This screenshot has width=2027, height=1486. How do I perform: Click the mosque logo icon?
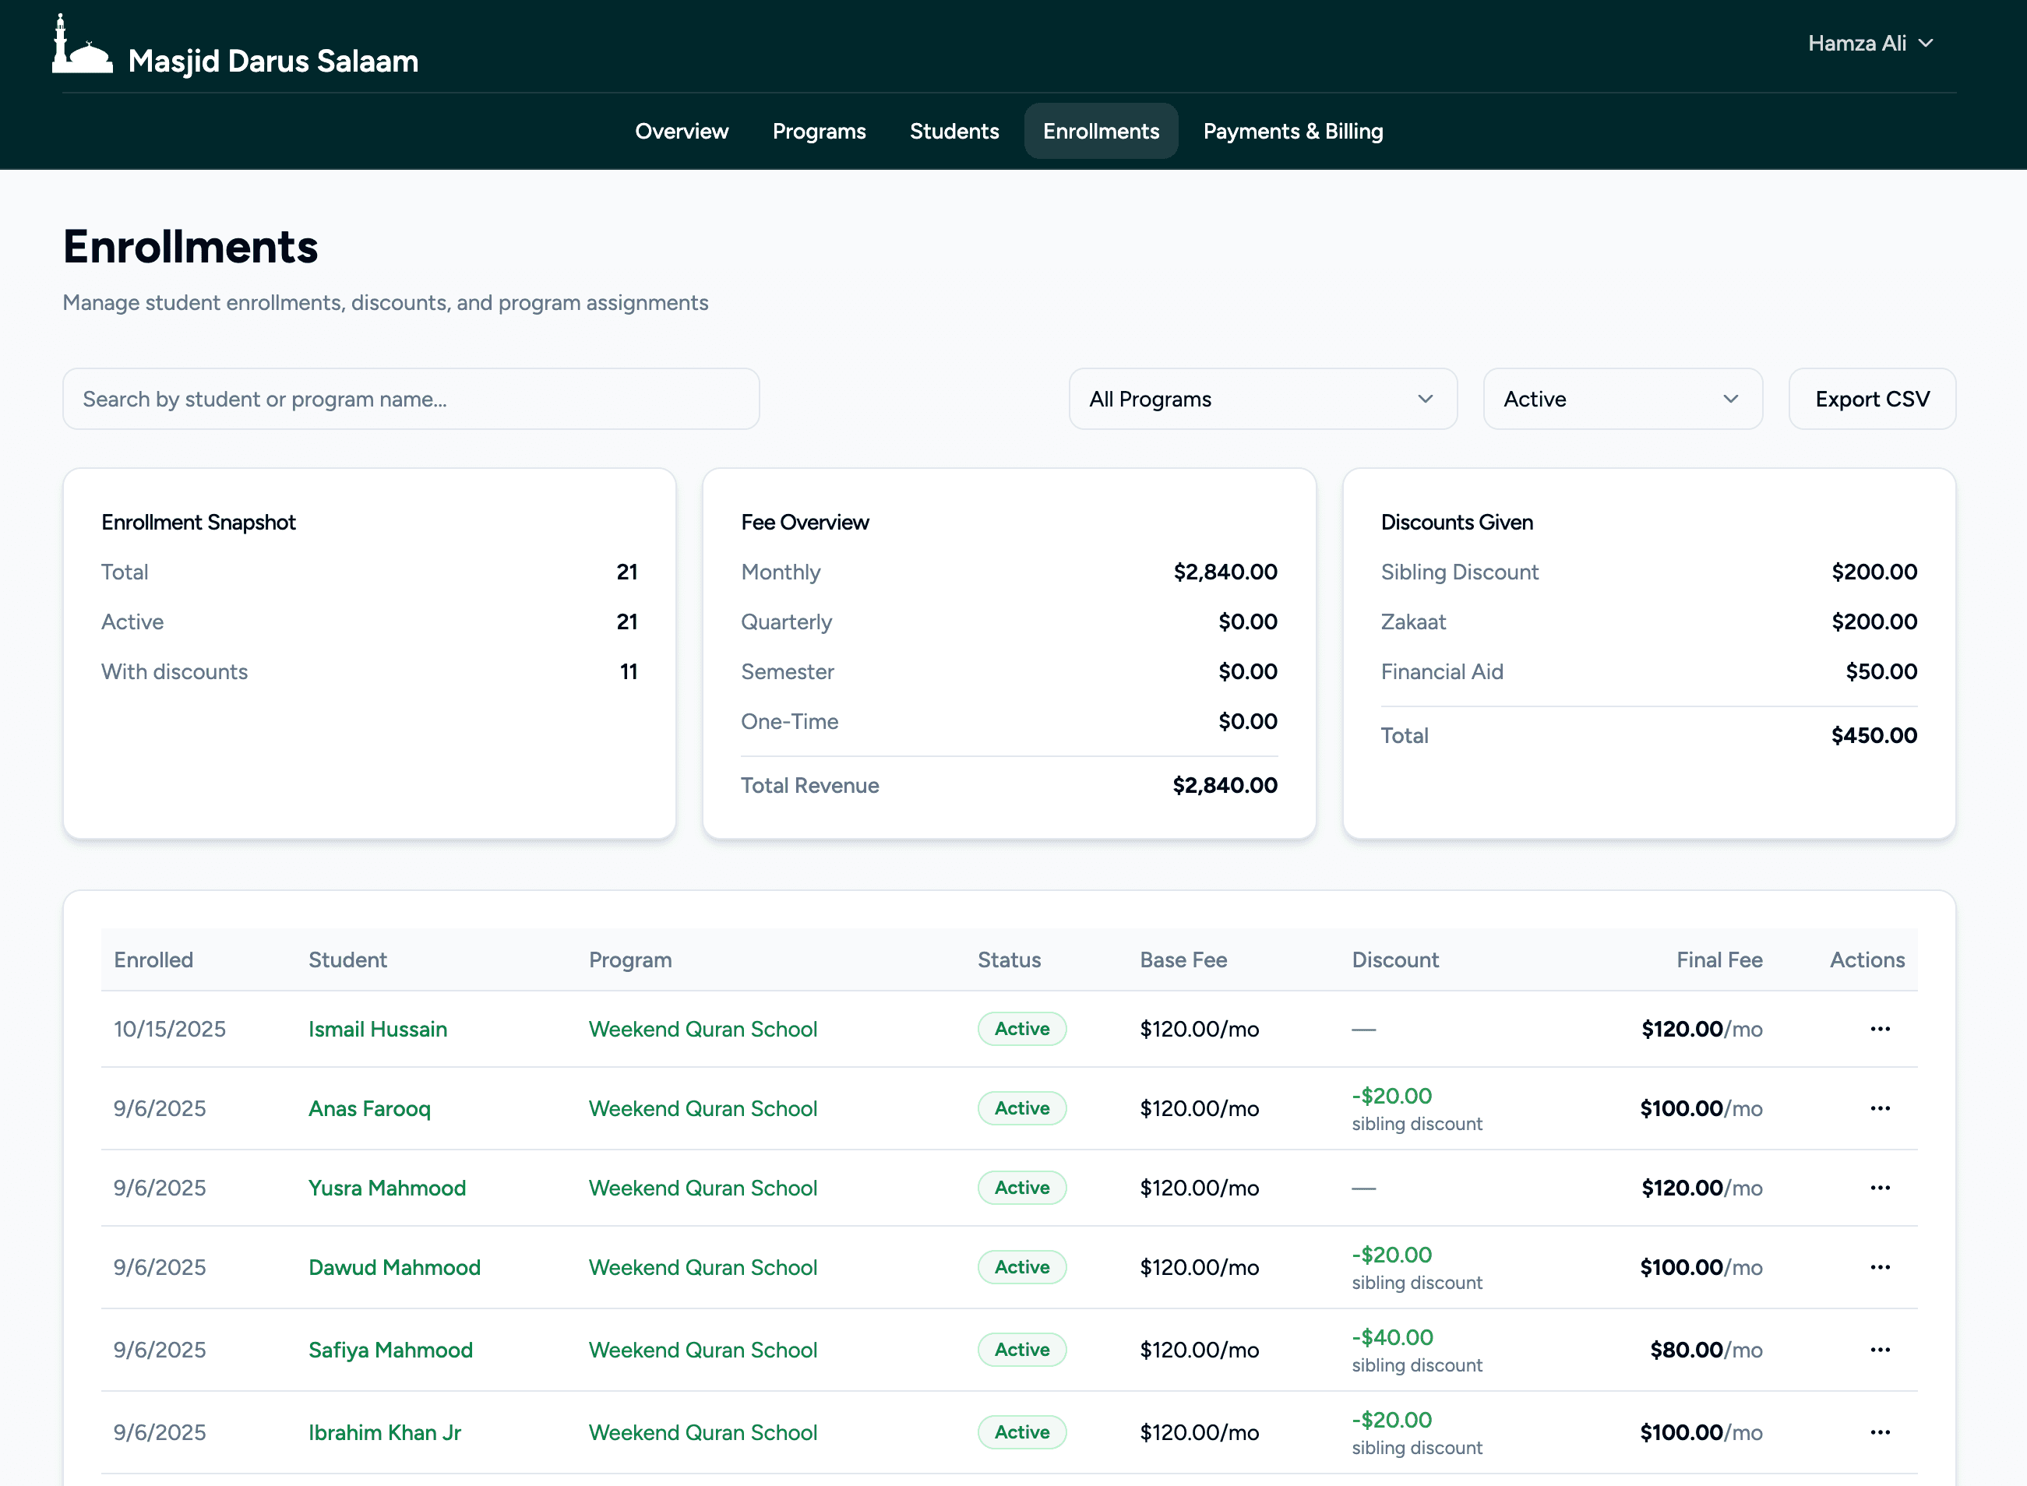pos(82,45)
